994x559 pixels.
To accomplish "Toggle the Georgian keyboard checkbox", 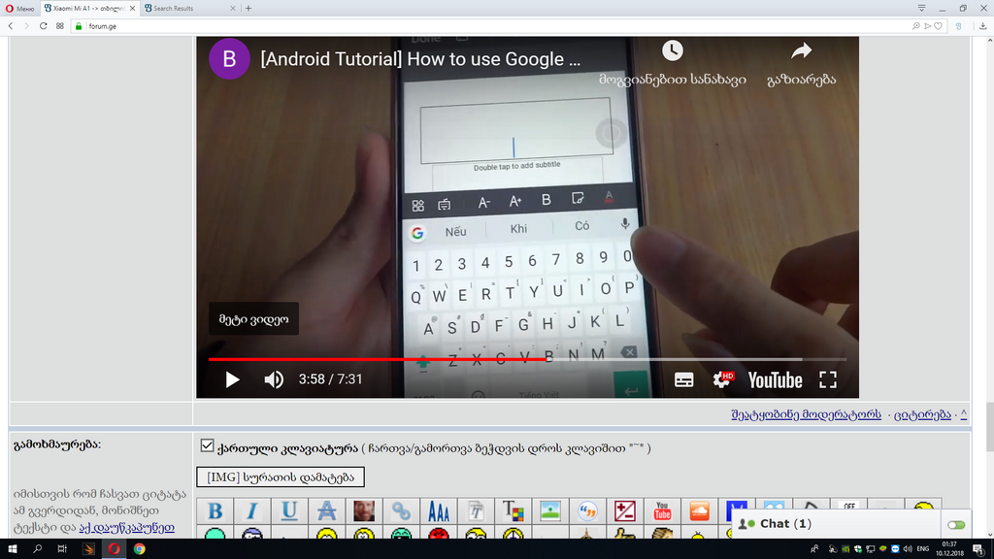I will click(x=207, y=445).
